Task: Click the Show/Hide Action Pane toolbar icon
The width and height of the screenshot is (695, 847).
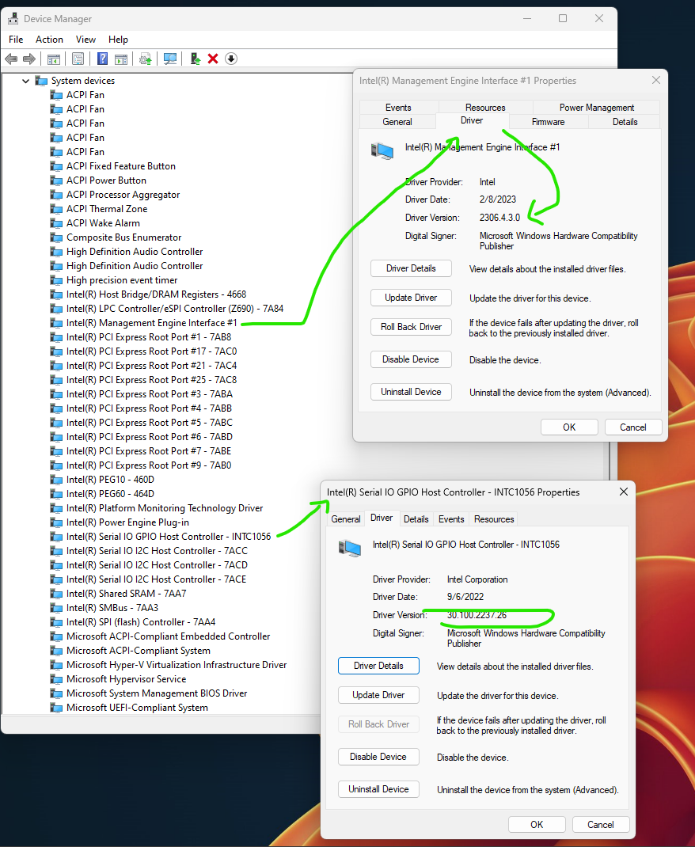Action: (121, 59)
